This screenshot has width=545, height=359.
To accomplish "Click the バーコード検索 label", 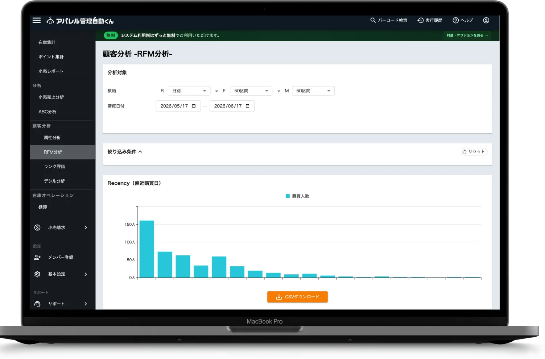I will tap(393, 20).
